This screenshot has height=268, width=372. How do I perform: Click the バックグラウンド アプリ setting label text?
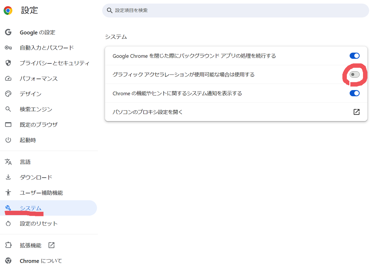point(194,56)
